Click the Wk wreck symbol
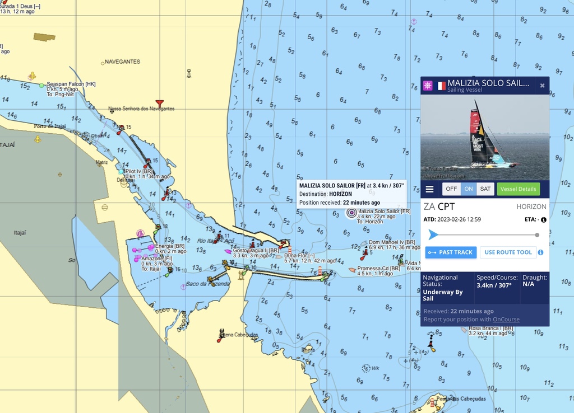Screen dimensions: 574x413 366,368
